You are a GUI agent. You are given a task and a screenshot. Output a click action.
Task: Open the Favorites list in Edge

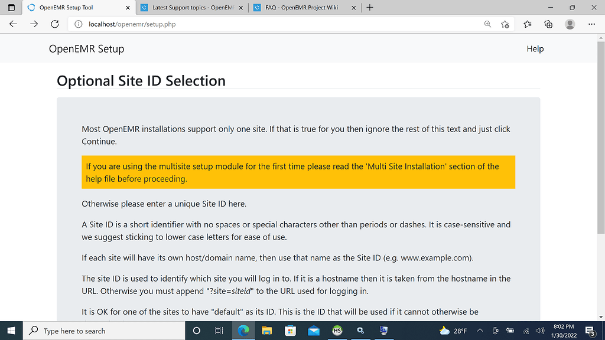[x=526, y=24]
